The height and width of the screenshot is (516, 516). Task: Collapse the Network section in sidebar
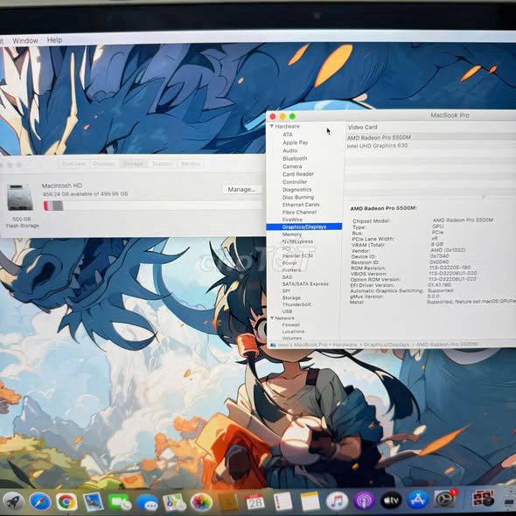pyautogui.click(x=272, y=317)
